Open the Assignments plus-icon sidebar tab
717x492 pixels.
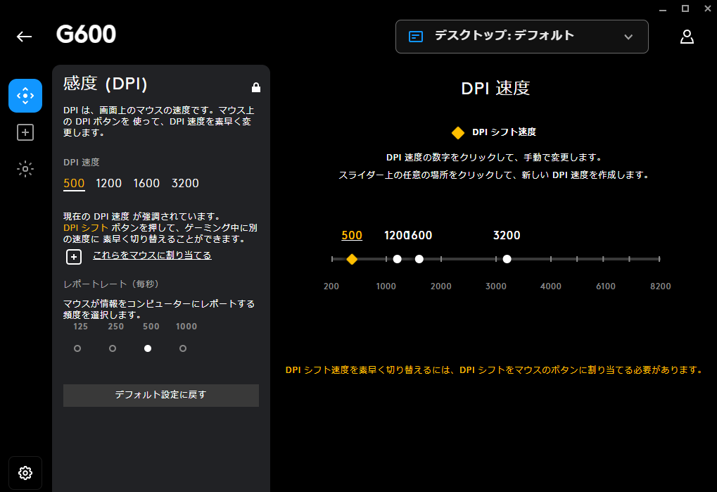[x=25, y=132]
